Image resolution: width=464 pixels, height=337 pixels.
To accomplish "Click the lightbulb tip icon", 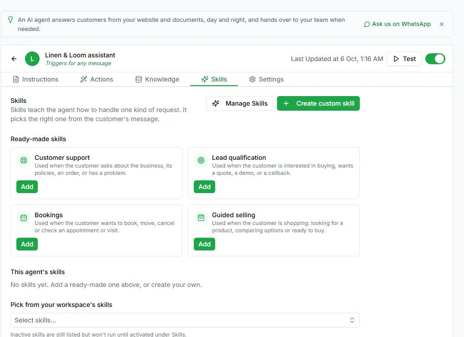I will click(10, 20).
